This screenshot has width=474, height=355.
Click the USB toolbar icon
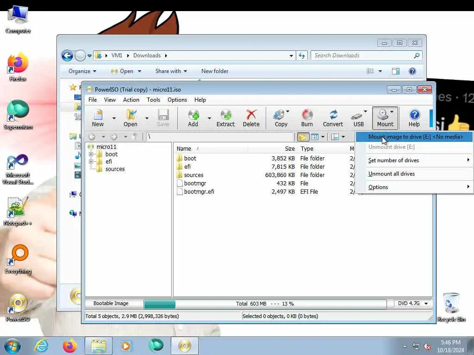[359, 118]
